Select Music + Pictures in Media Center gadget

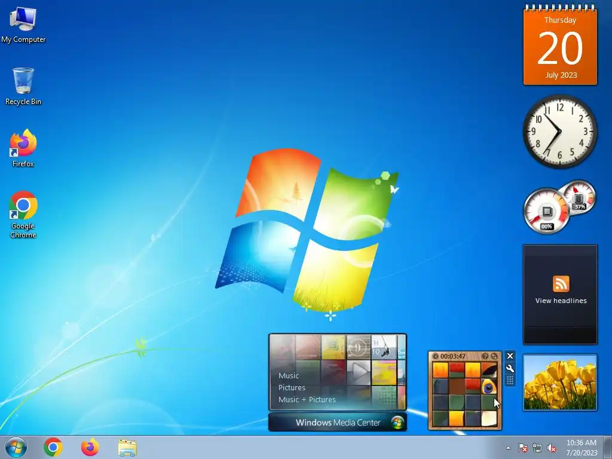(307, 399)
